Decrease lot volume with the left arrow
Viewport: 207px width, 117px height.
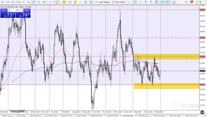(9, 10)
